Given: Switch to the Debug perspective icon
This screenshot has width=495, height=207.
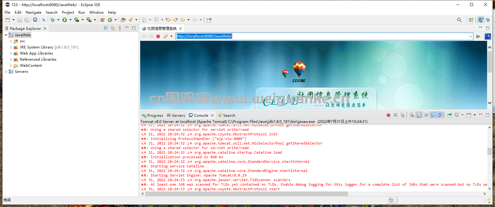Looking at the screenshot, I should click(488, 20).
